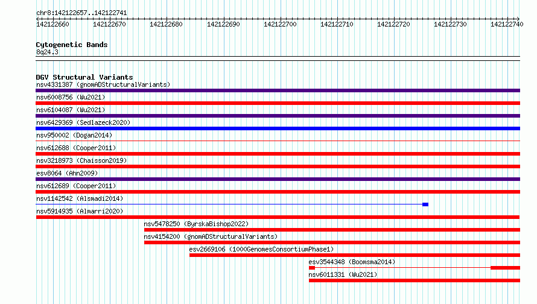Click the left small red block of esv3544348
Image resolution: width=537 pixels, height=304 pixels.
tap(312, 268)
